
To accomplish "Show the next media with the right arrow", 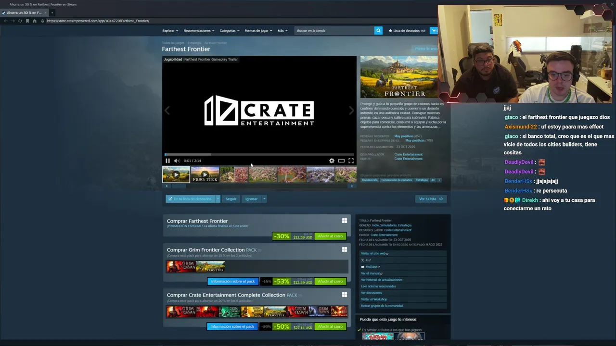I will 351,111.
